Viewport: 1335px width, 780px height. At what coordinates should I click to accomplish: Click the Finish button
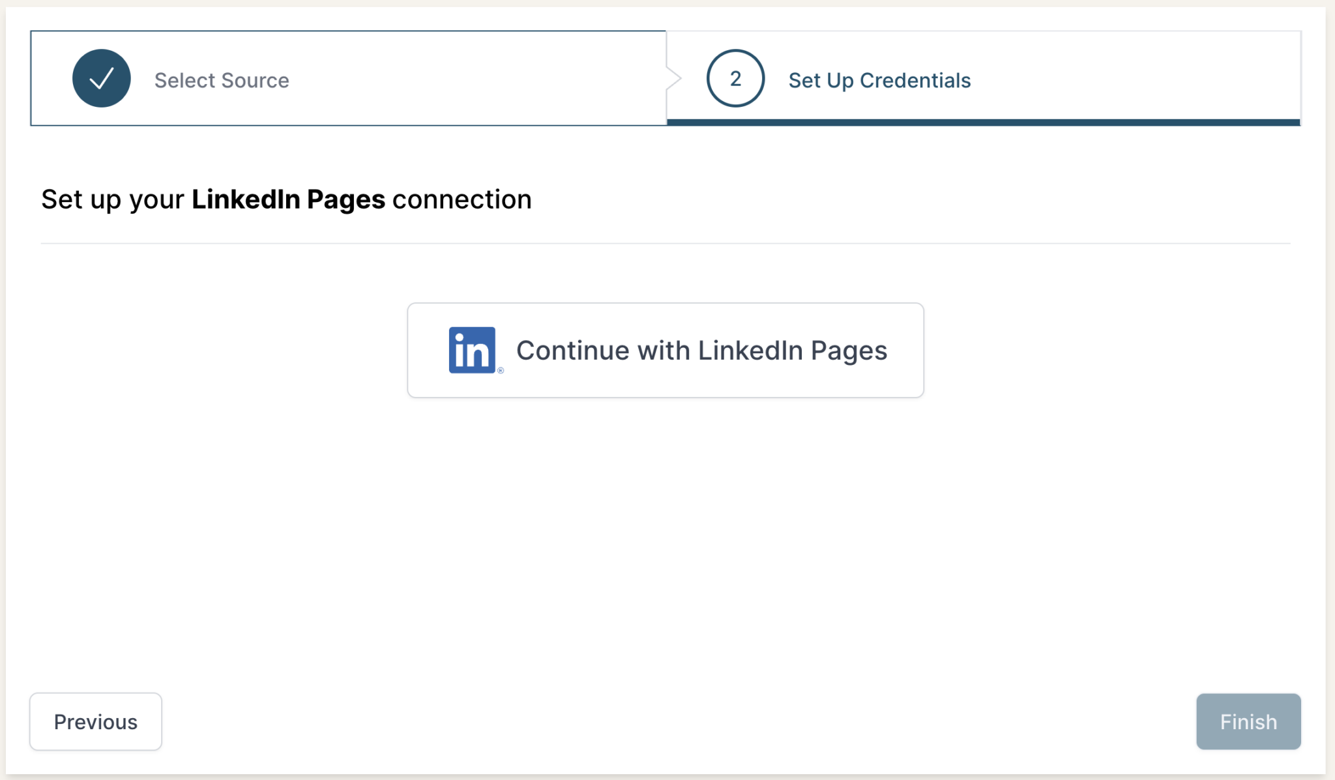(x=1248, y=721)
